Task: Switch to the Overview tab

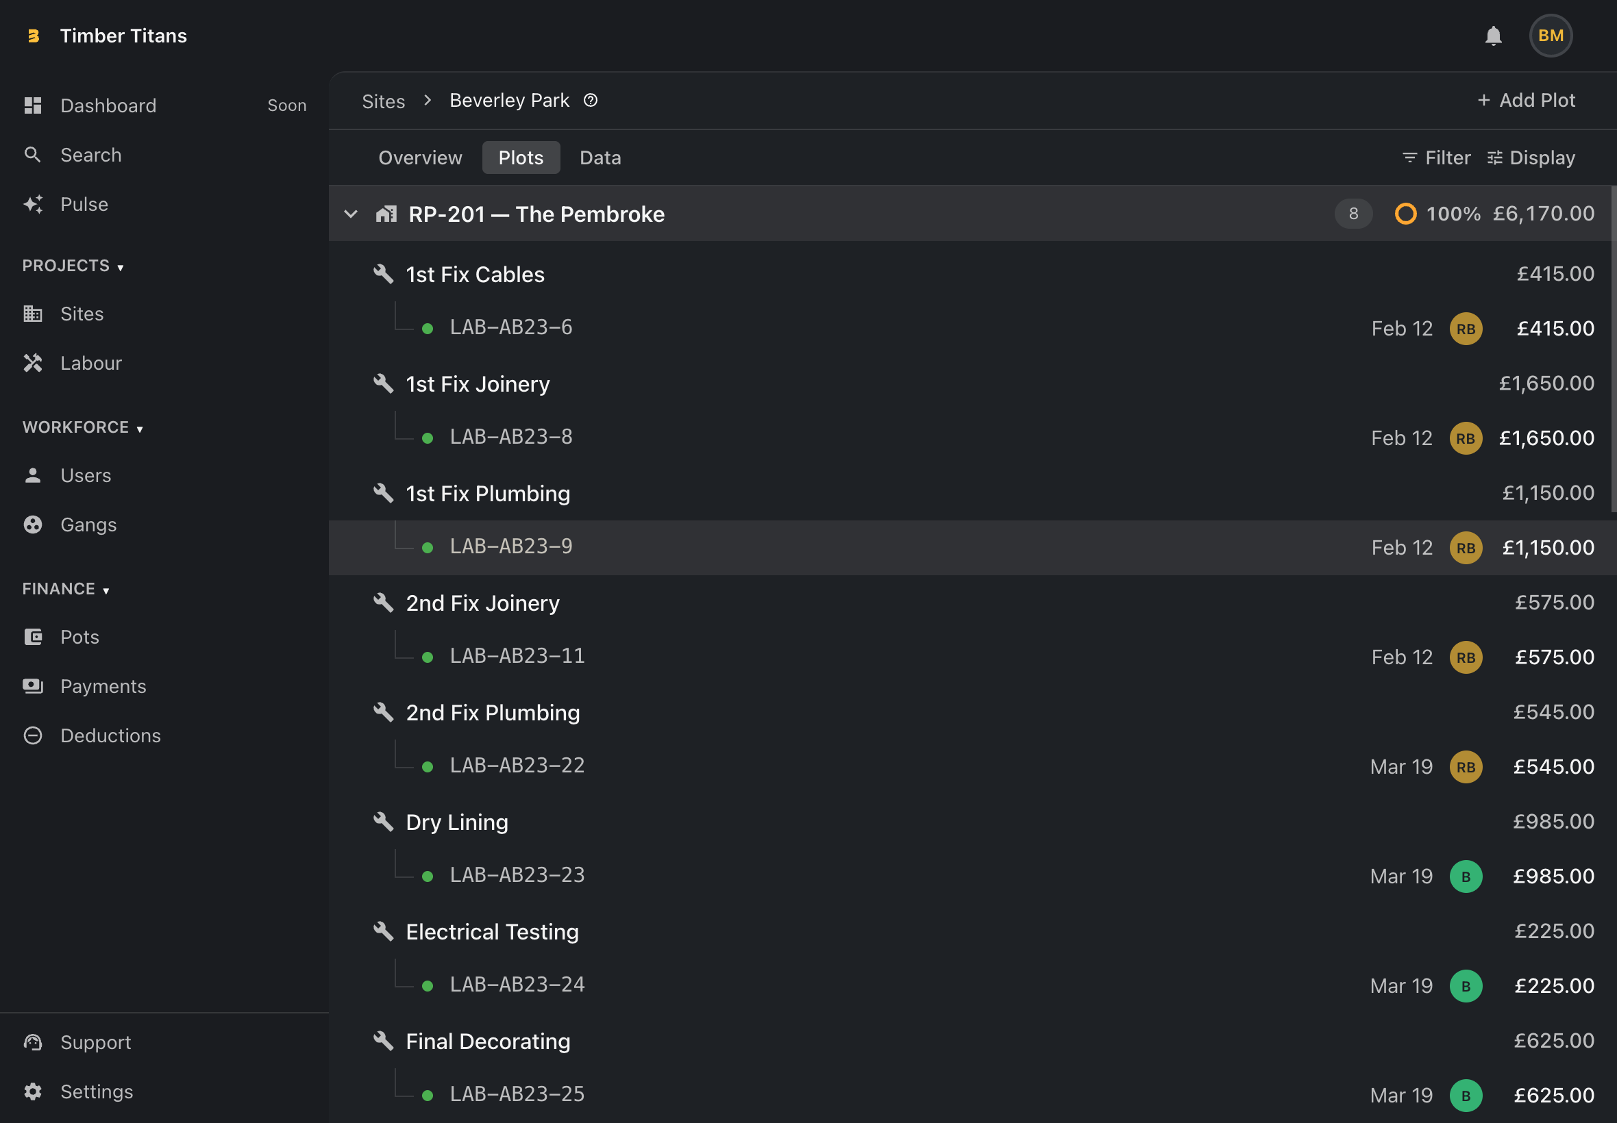Action: [x=419, y=157]
